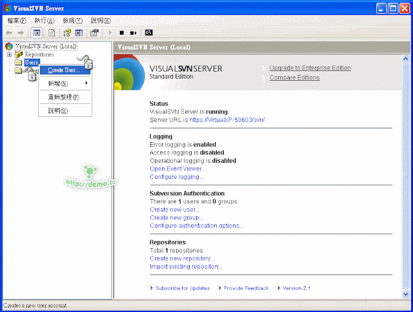The image size is (413, 312).
Task: Select the Repositories tree item
Action: (39, 54)
